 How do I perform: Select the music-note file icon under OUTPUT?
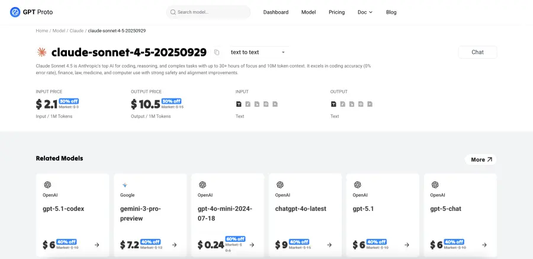[x=343, y=104]
